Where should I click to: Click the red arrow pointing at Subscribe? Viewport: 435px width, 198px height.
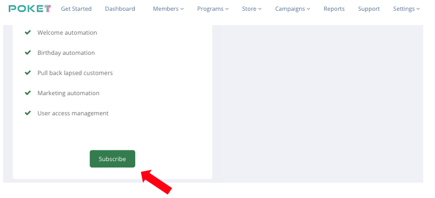tap(156, 182)
